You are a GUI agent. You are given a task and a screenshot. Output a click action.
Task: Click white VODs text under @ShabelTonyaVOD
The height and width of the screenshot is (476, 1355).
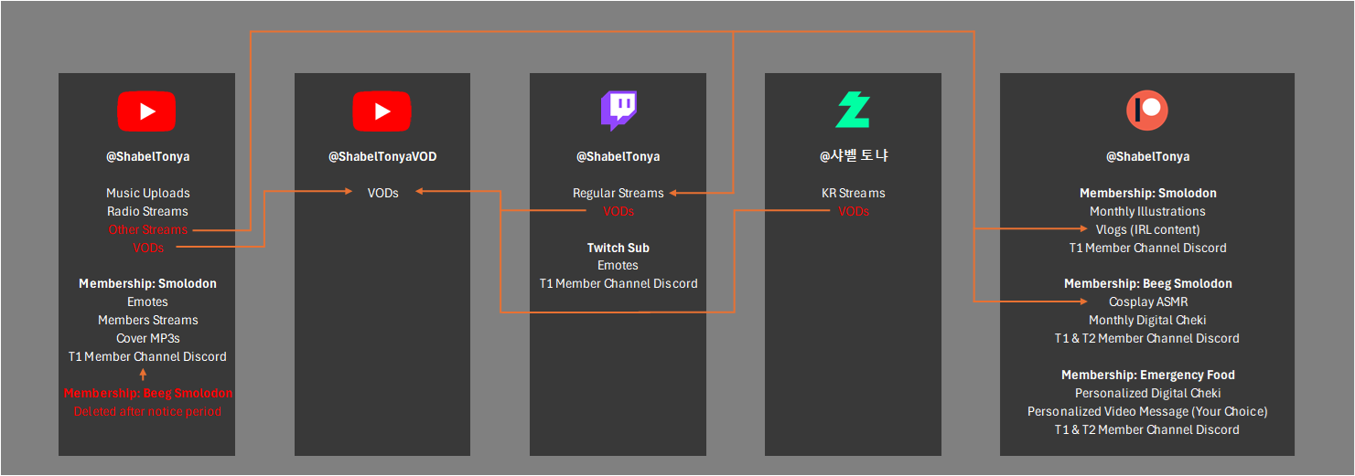point(382,193)
